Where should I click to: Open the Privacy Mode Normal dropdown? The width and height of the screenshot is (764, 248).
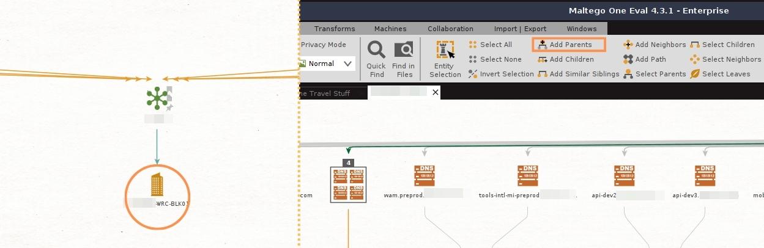(348, 64)
